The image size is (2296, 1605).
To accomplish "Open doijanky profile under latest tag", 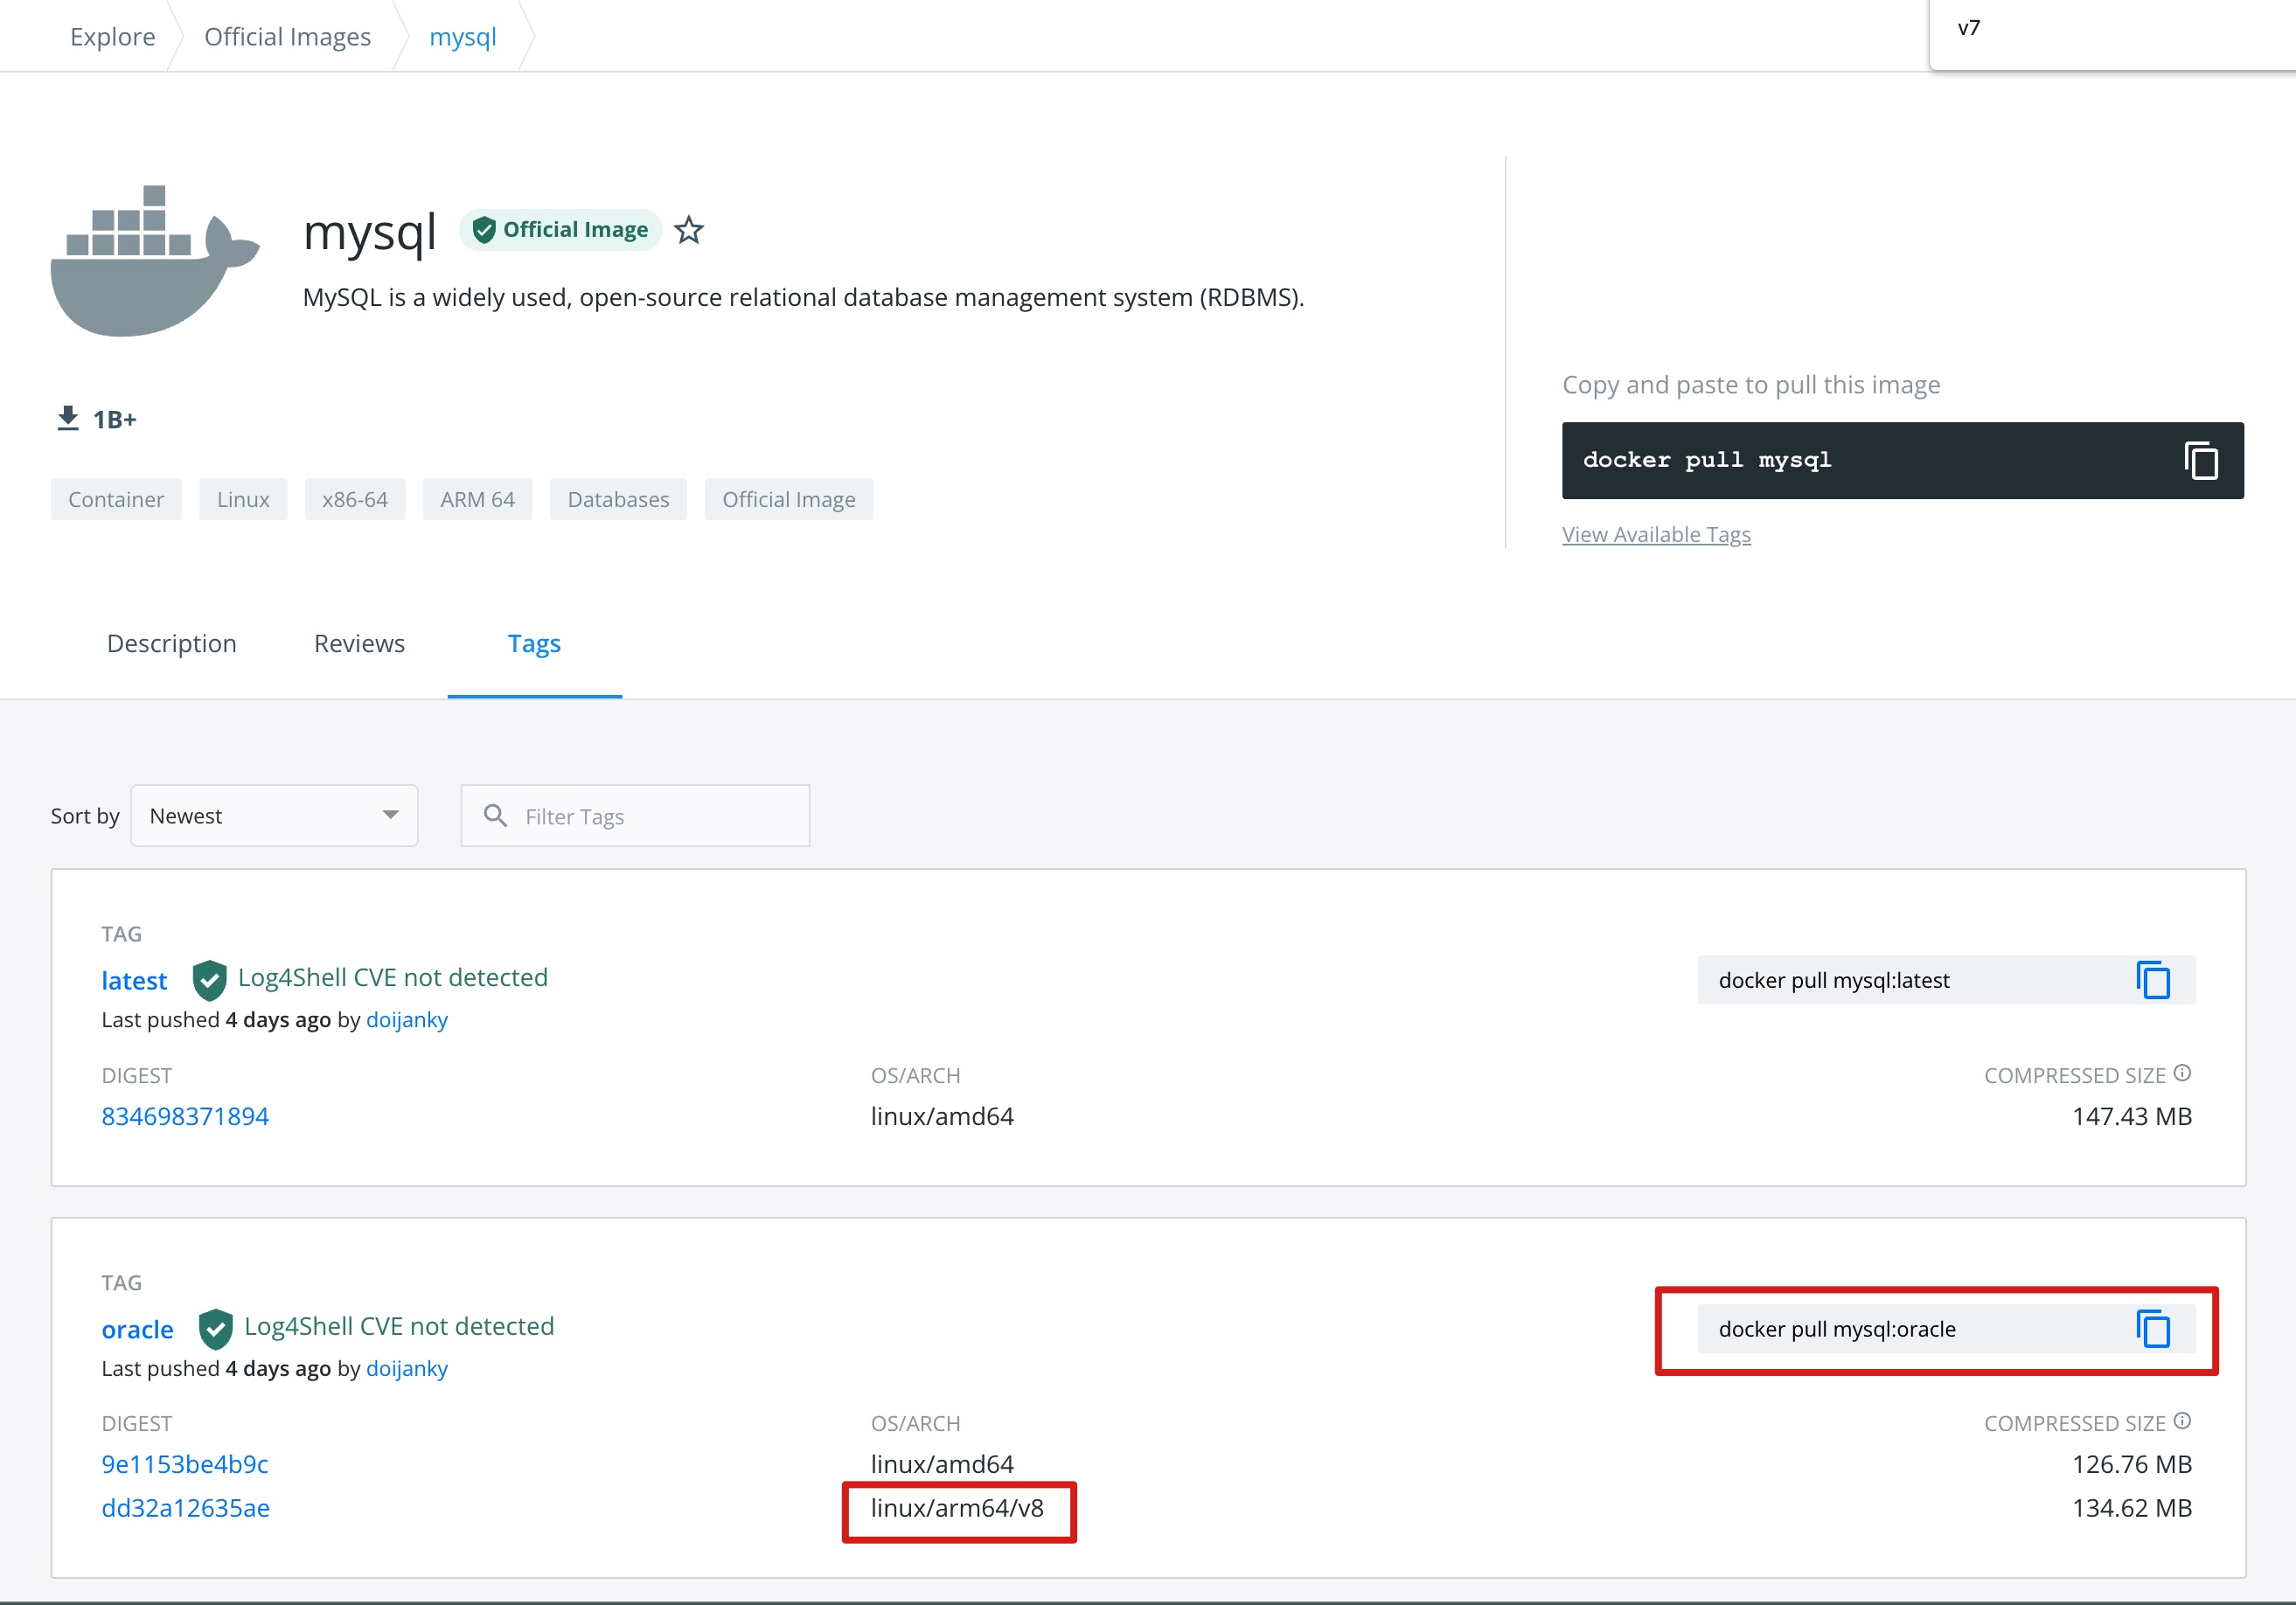I will [x=407, y=1019].
